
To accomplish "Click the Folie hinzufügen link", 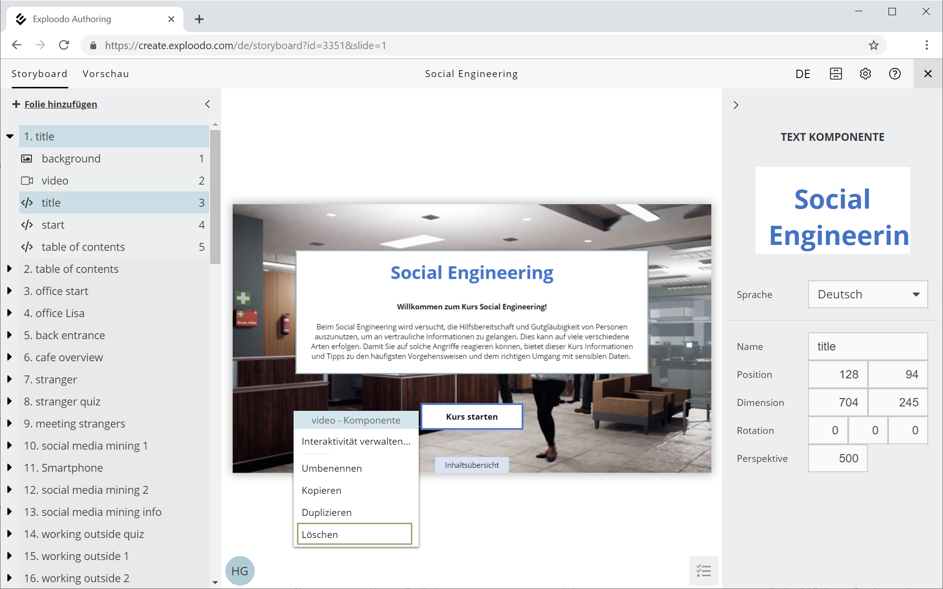I will [x=60, y=104].
